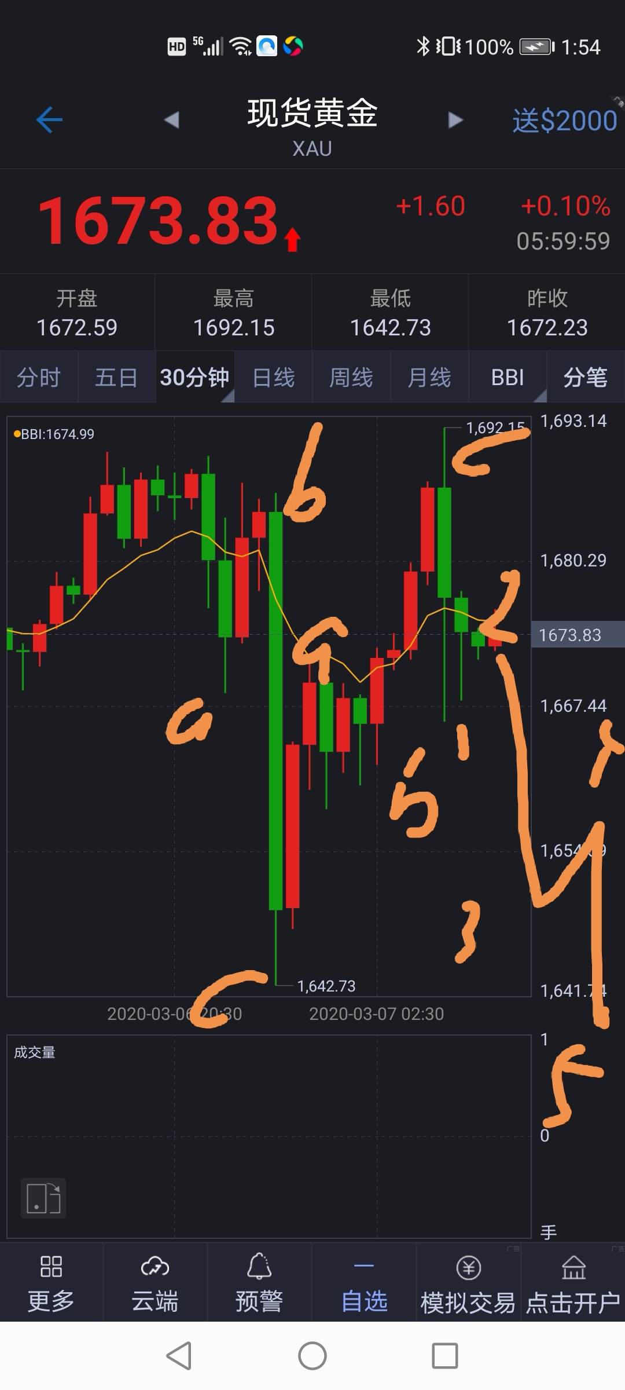Select the 周线 weekly tab
The width and height of the screenshot is (625, 1390).
(351, 377)
